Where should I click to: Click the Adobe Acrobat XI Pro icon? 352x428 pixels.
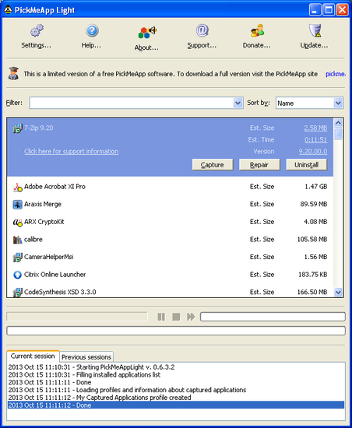[17, 187]
